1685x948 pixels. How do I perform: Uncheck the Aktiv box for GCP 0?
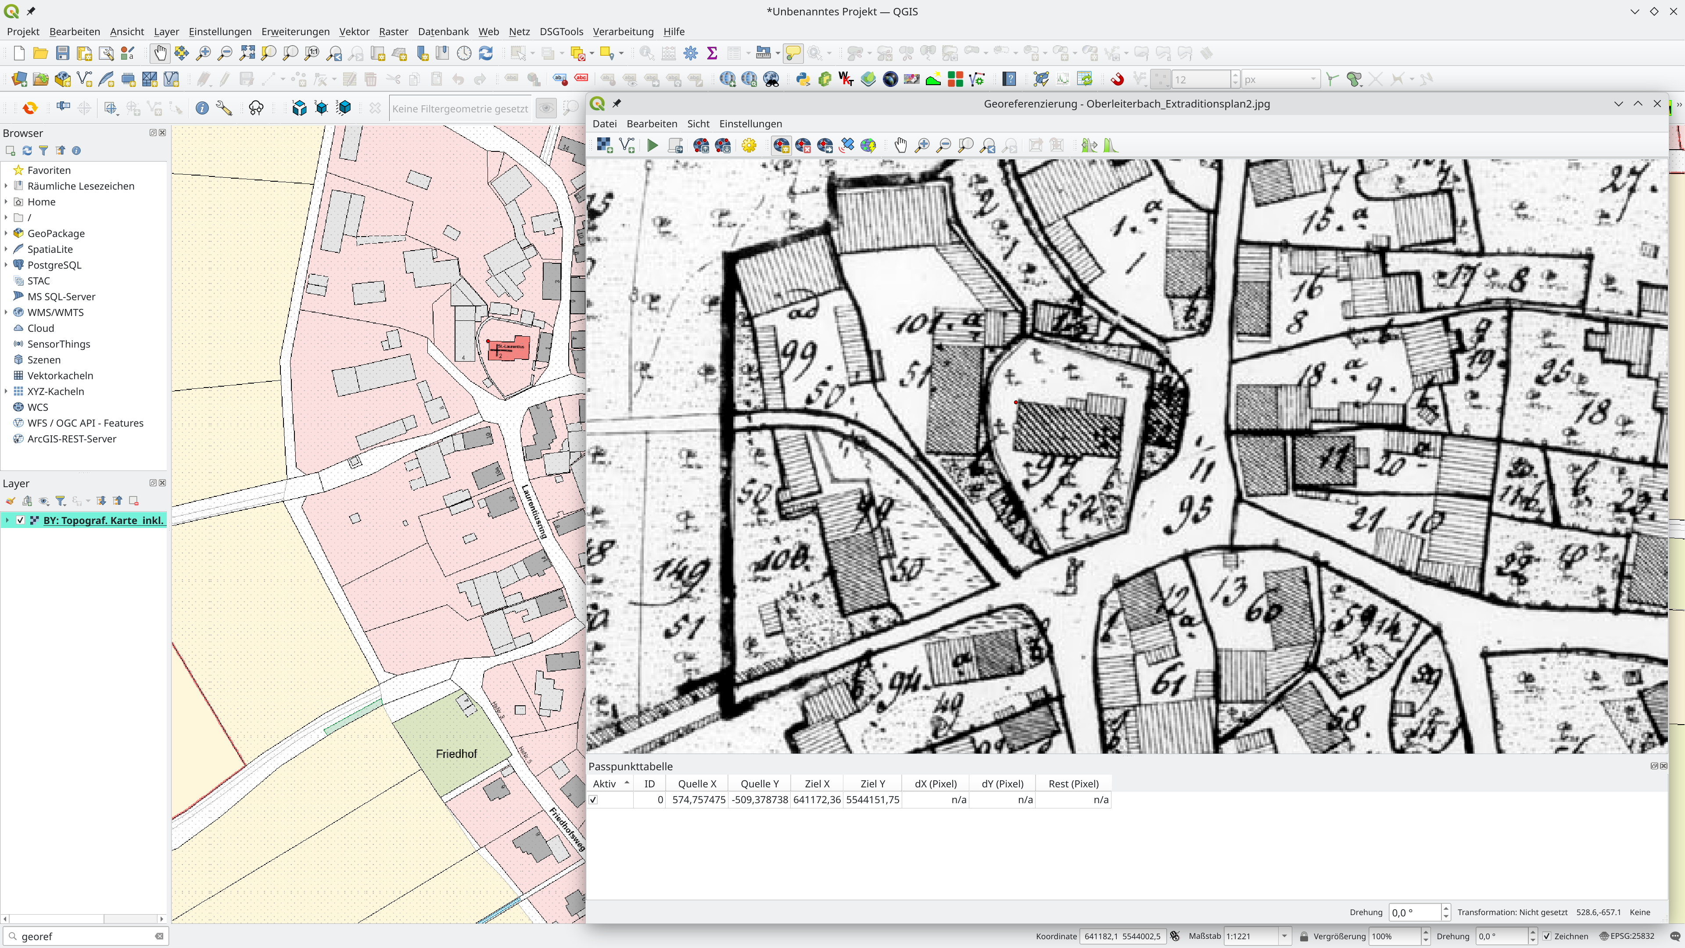pos(593,800)
